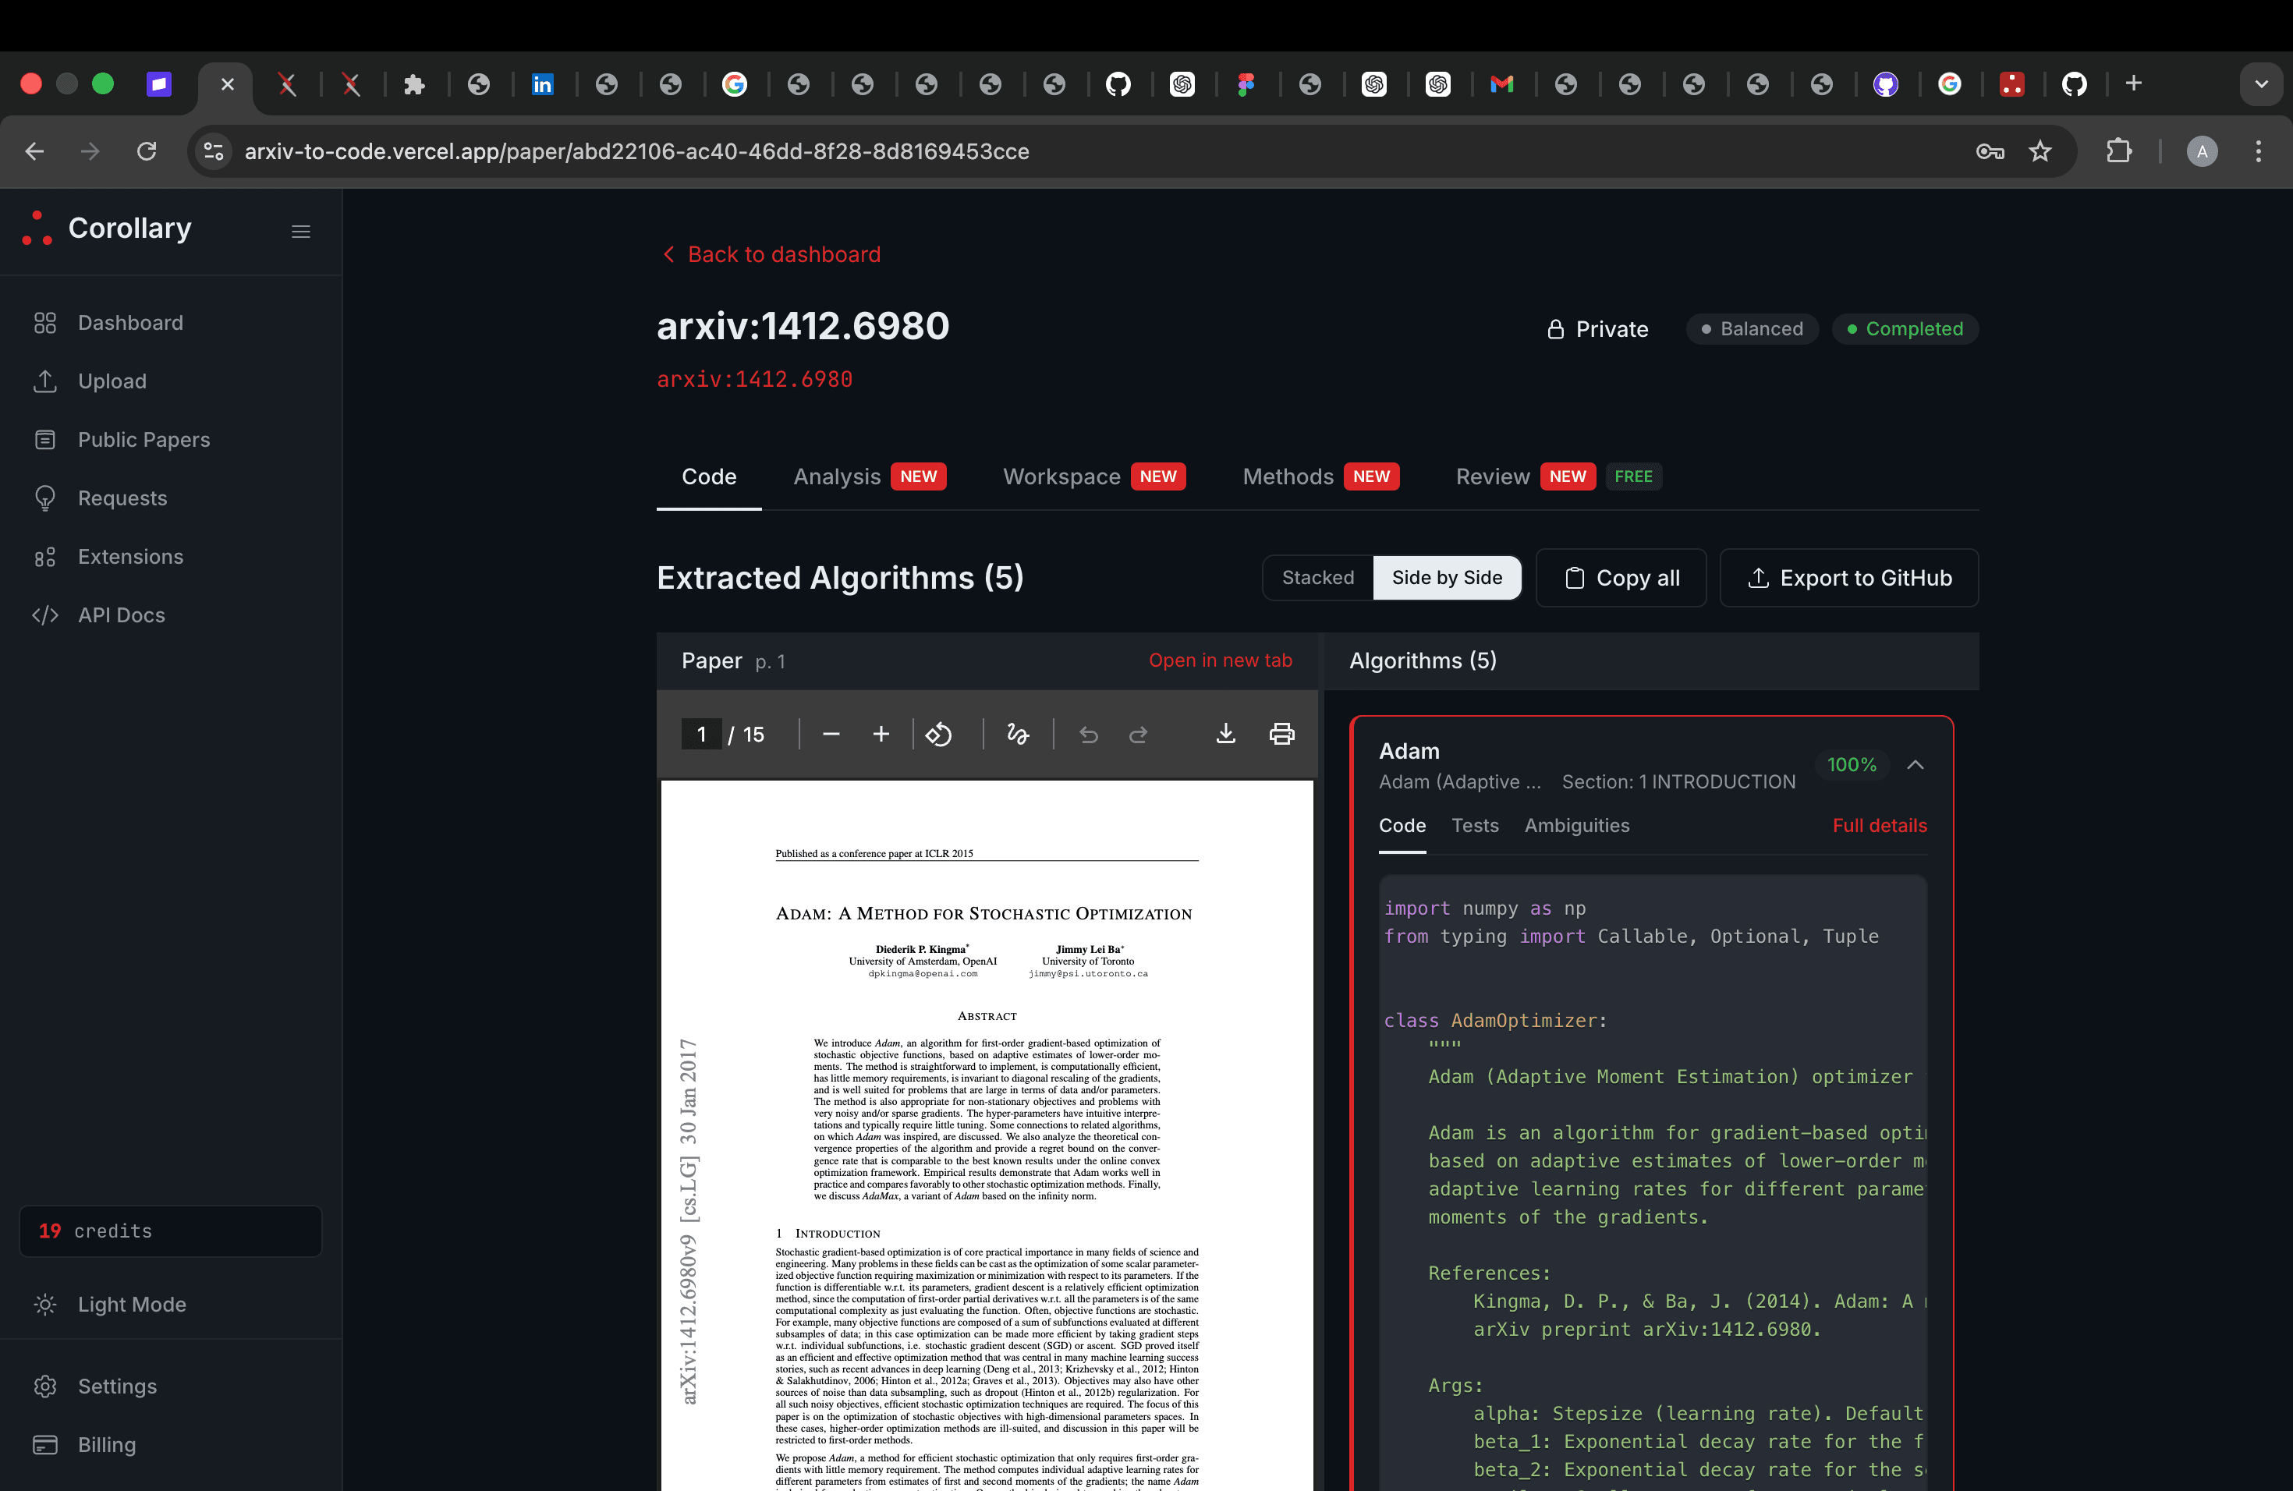Open Requests in the sidebar
The height and width of the screenshot is (1491, 2293).
[x=122, y=498]
